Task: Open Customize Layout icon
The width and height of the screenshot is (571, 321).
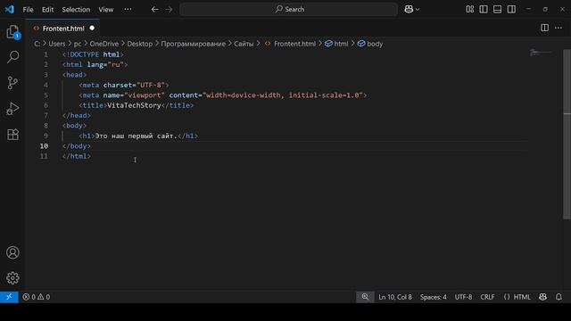Action: click(x=470, y=10)
